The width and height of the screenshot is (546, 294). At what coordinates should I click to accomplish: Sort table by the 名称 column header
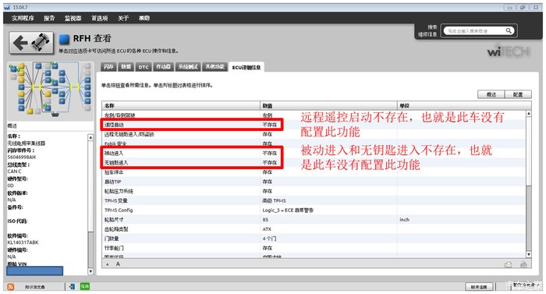181,105
